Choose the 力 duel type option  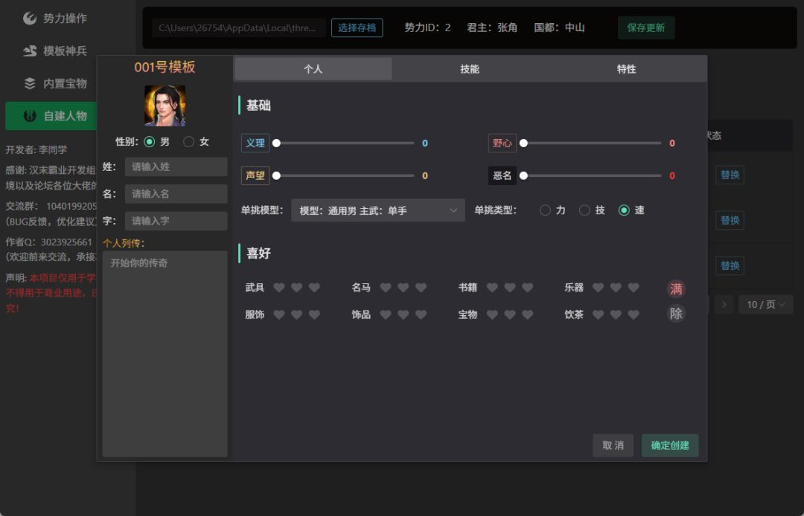pos(545,210)
